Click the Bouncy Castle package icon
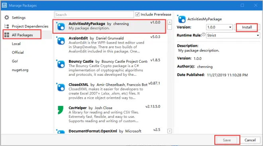The width and height of the screenshot is (263, 146). pyautogui.click(x=61, y=64)
